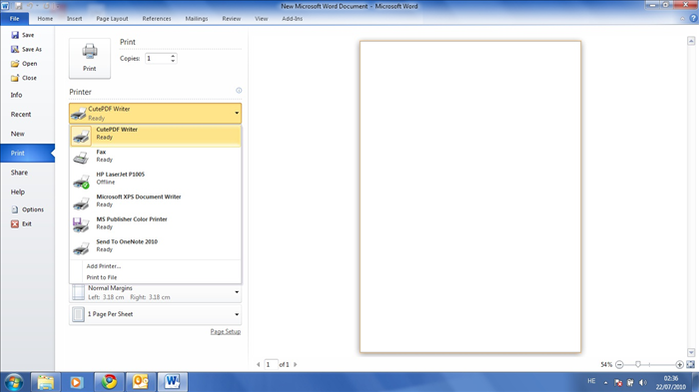
Task: Expand 1 Page Per Sheet dropdown
Action: point(155,314)
